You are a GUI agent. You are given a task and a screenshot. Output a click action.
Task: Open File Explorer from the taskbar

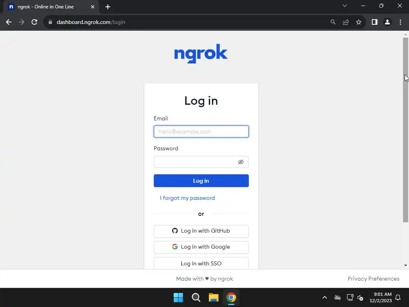point(213,297)
